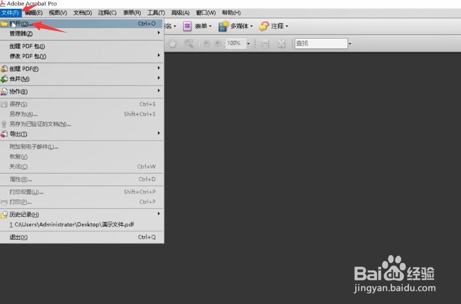Click the 历史记录 clock icon

point(4,214)
